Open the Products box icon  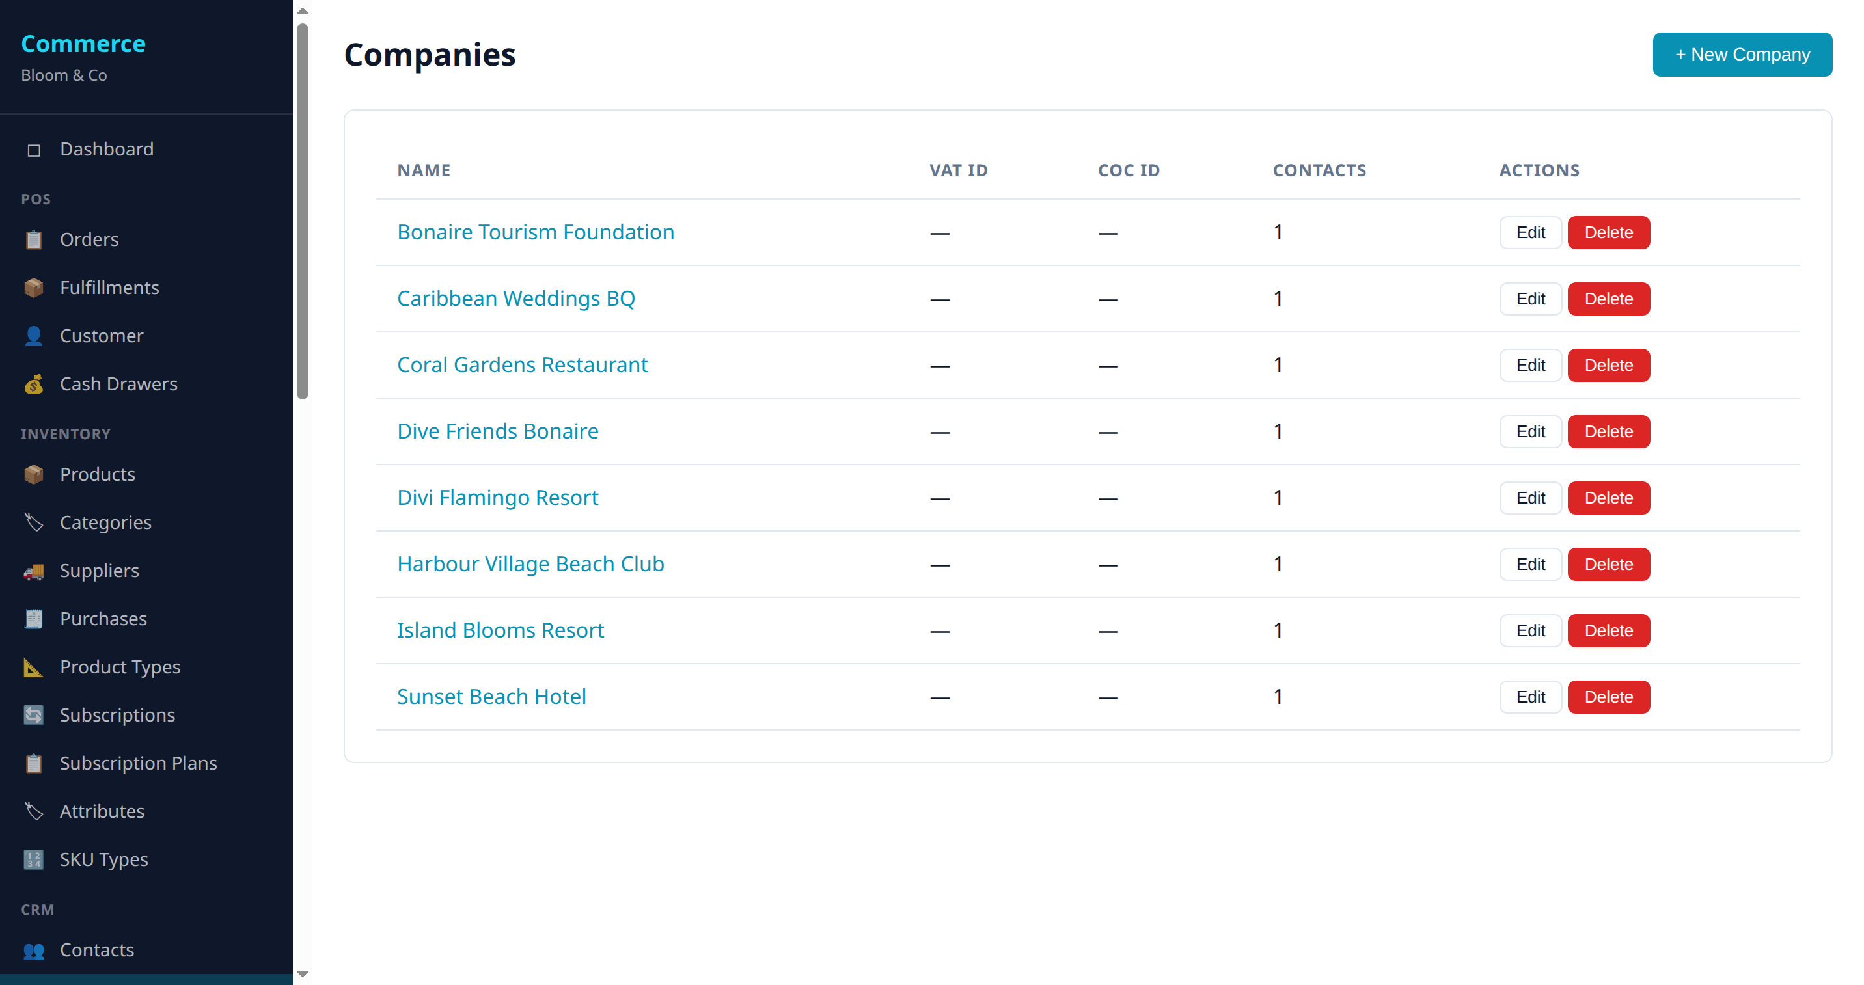pos(33,474)
